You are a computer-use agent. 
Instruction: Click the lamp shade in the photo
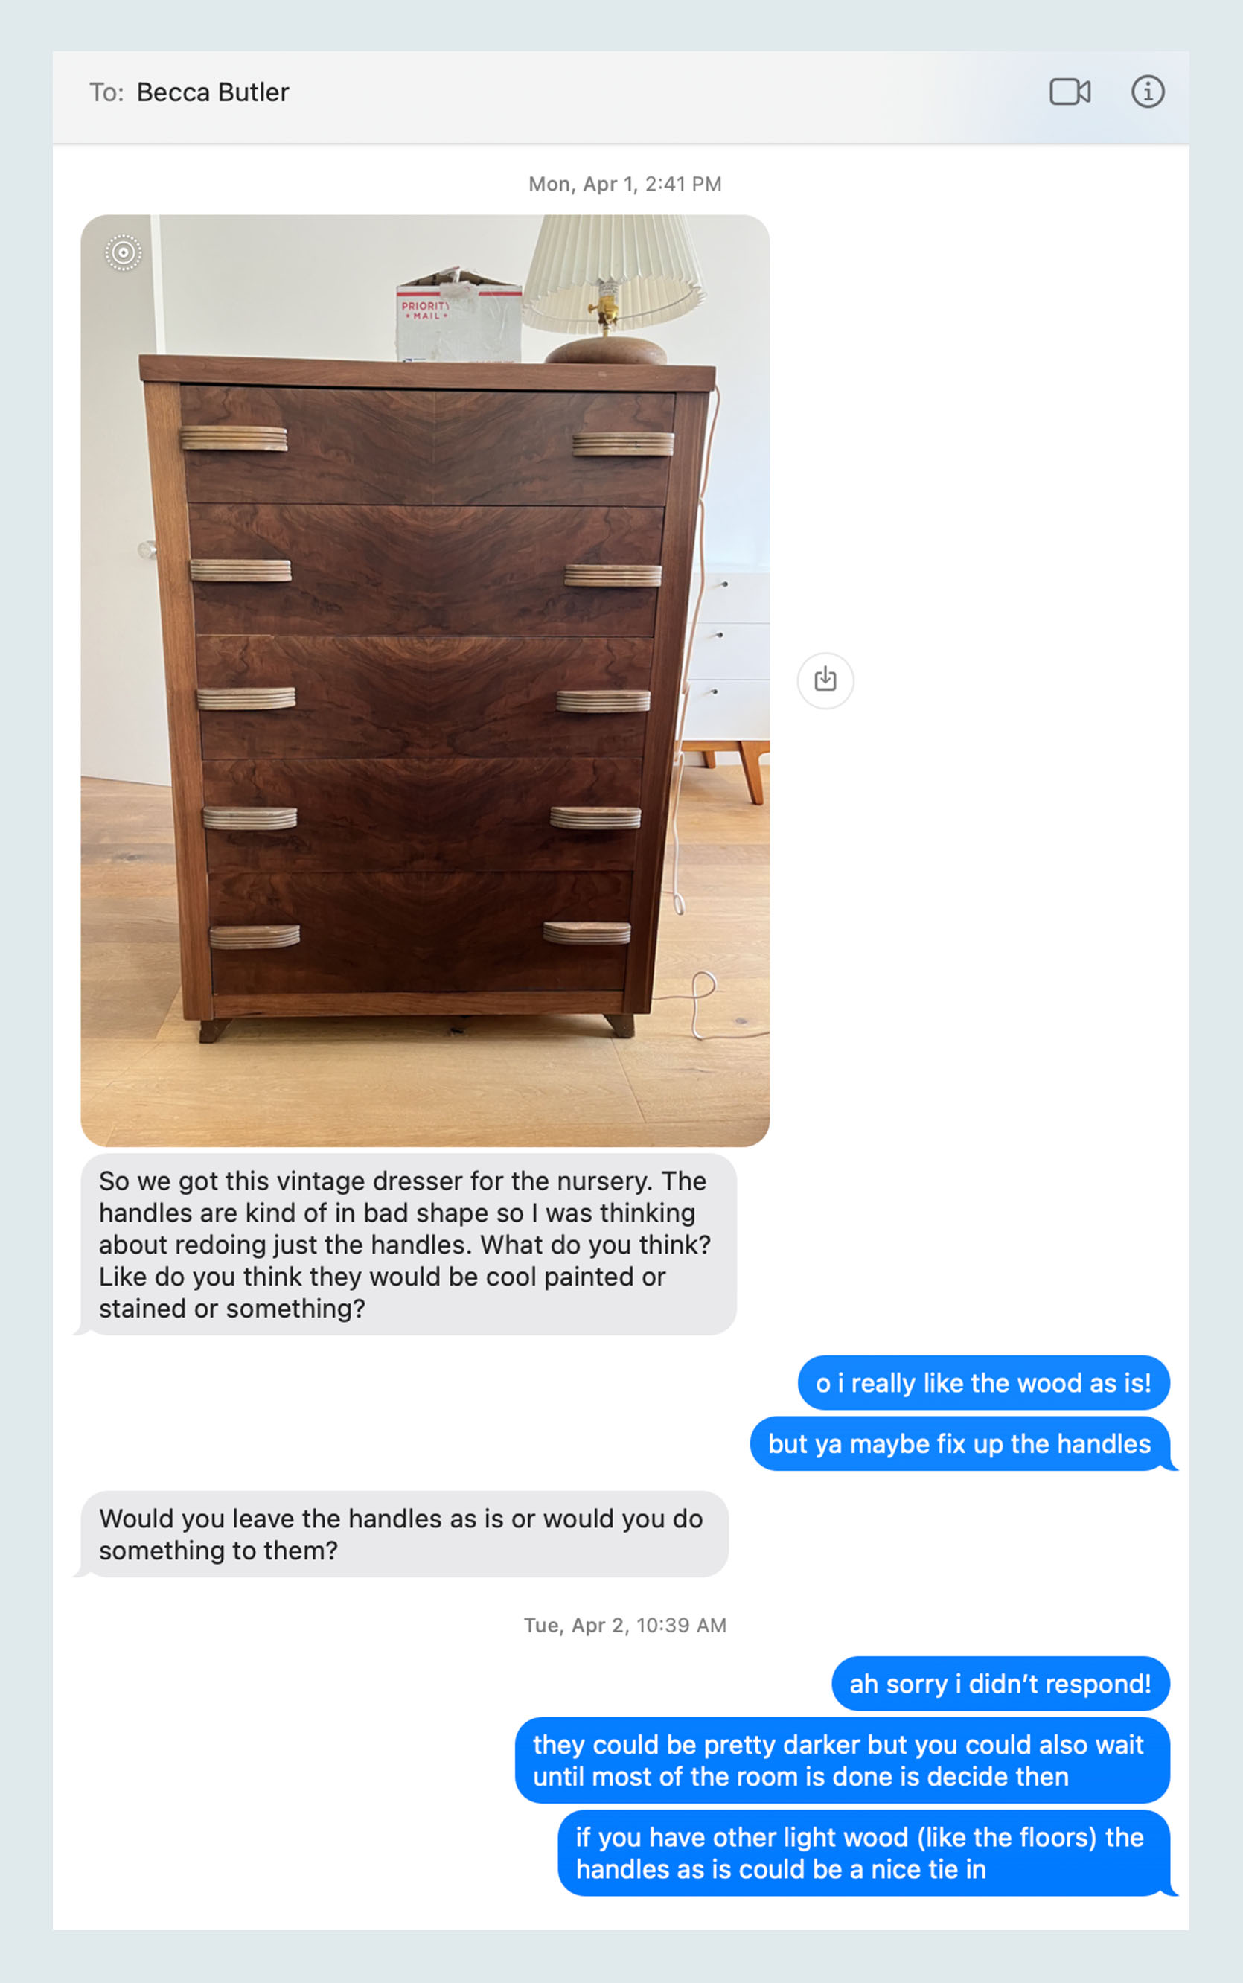[613, 267]
